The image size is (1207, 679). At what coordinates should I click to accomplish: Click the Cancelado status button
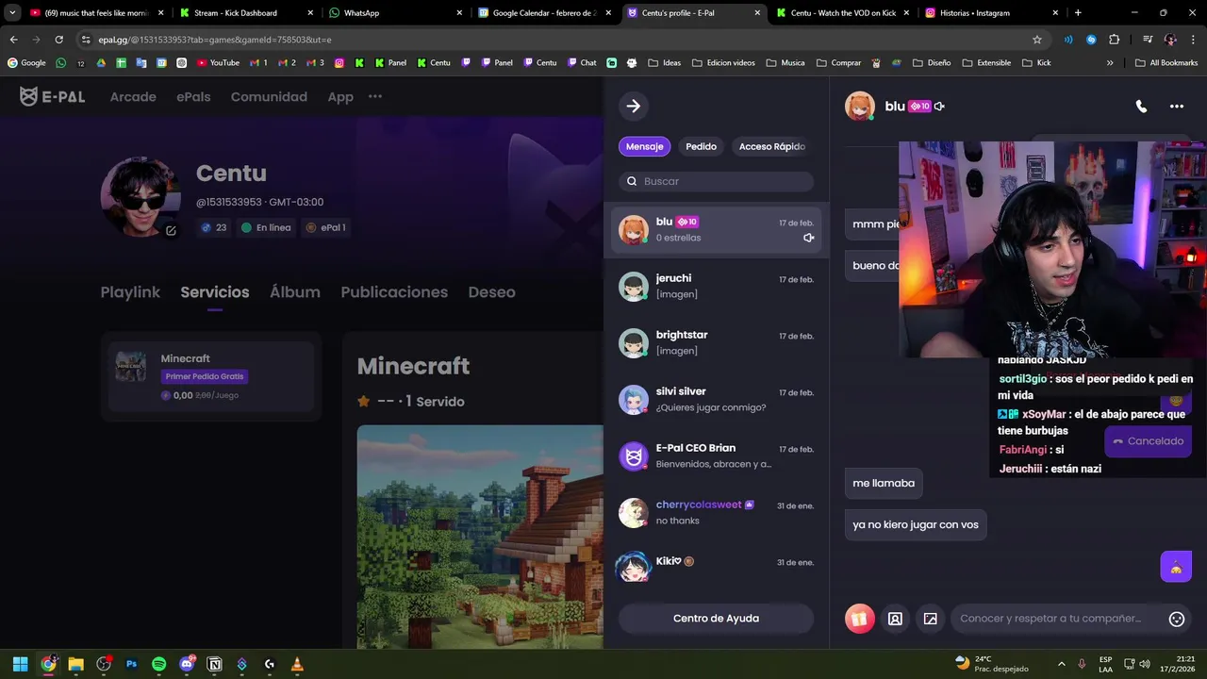[x=1148, y=440]
